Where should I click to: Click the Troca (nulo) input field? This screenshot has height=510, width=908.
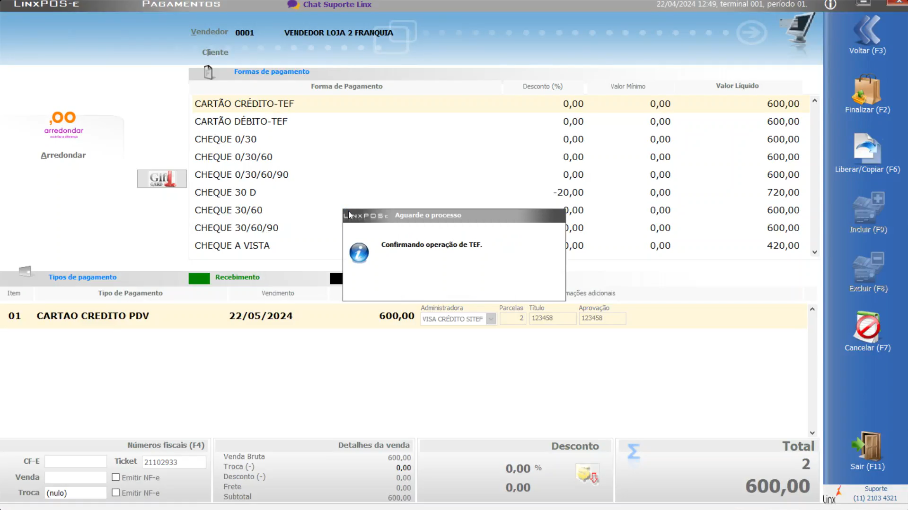click(x=75, y=493)
